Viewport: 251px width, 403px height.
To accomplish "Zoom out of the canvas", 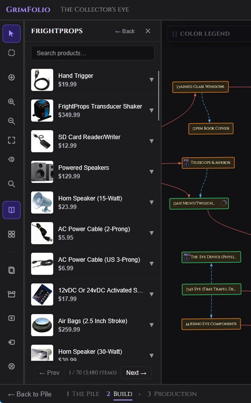I will (12, 121).
